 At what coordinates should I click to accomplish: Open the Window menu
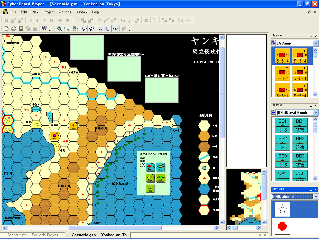point(81,12)
